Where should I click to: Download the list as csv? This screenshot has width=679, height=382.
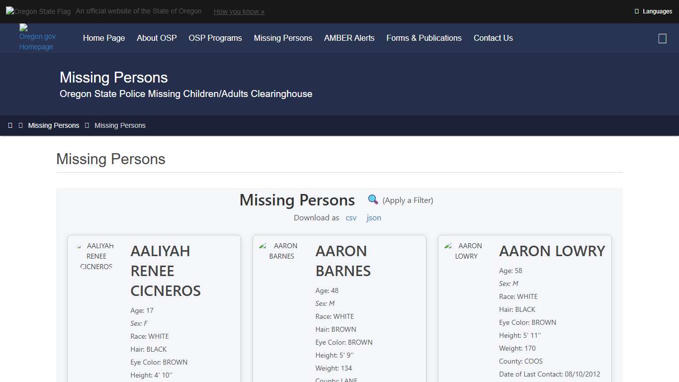(351, 217)
